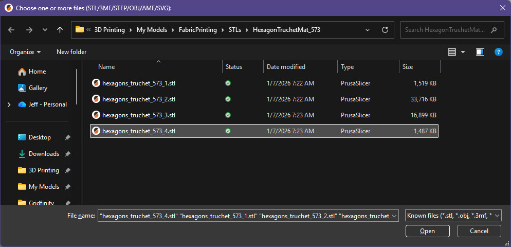Cancel the file chooser dialog
Screen dimensions: 511x247
pos(479,231)
